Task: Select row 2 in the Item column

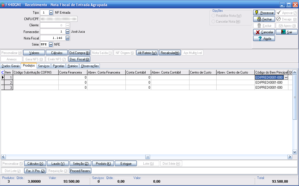Action: pos(9,83)
